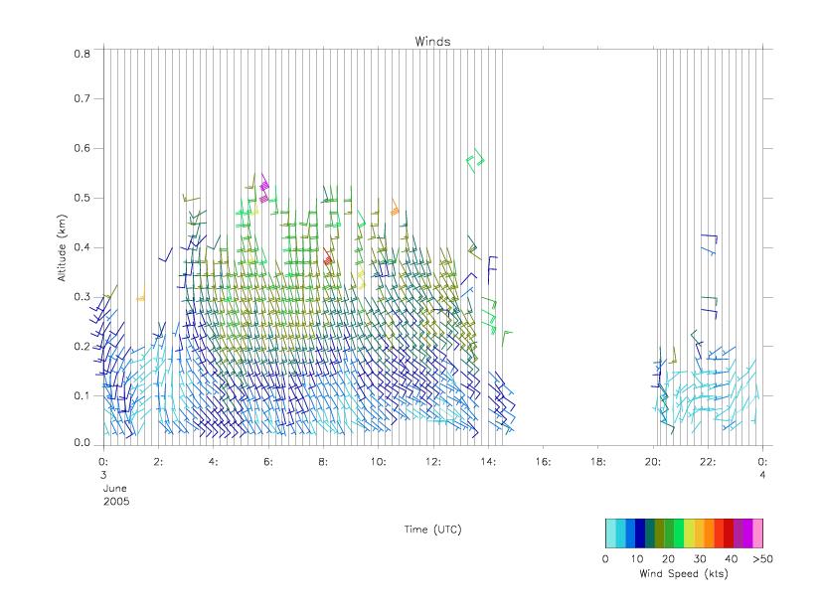Select the "June" month label
The height and width of the screenshot is (607, 822).
115,488
